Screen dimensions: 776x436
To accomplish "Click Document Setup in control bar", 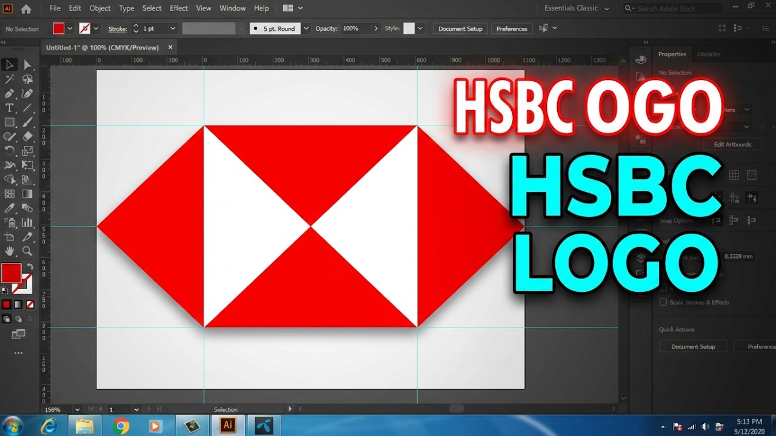I will click(x=460, y=28).
